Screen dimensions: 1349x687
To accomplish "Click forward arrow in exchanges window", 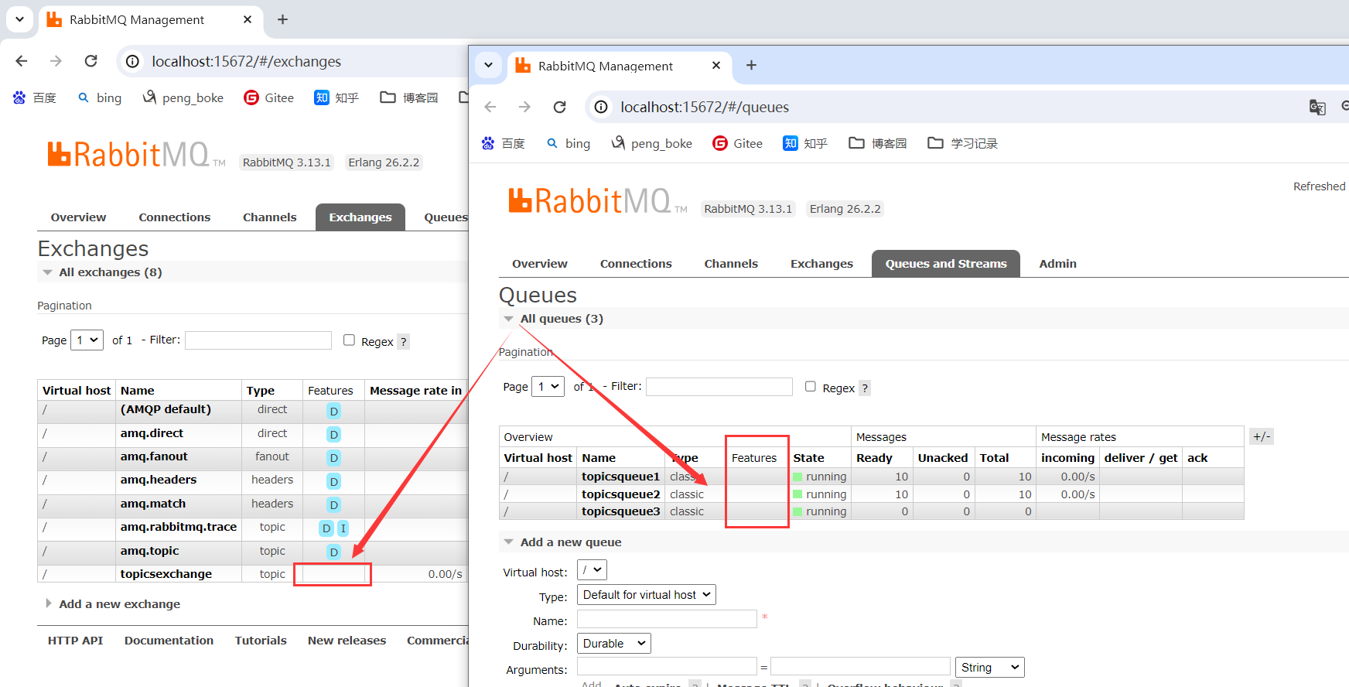I will click(x=56, y=61).
